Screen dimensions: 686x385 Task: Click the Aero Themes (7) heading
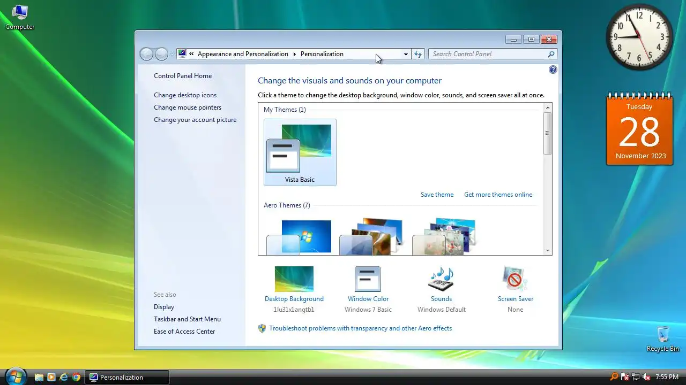tap(287, 205)
